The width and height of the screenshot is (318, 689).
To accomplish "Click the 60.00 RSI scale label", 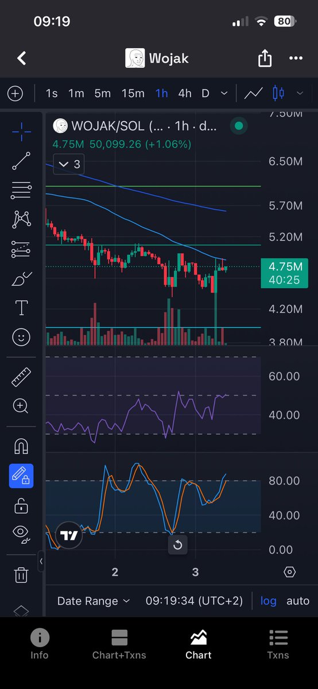I will [285, 377].
